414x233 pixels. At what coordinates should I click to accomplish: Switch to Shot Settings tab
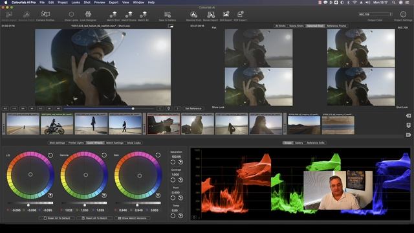pos(57,143)
